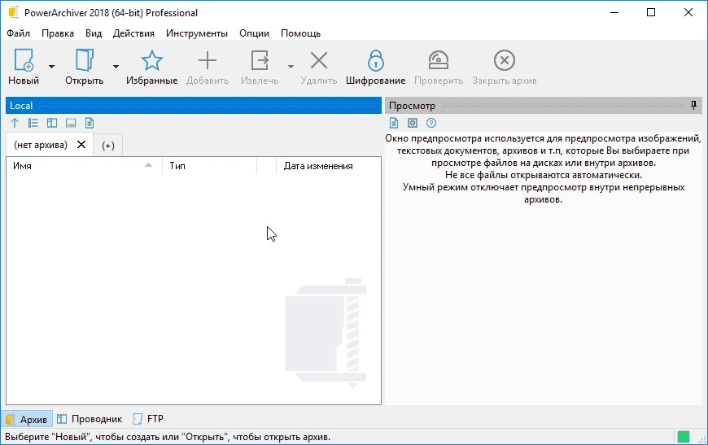Close the (нет архива) tab

[81, 145]
